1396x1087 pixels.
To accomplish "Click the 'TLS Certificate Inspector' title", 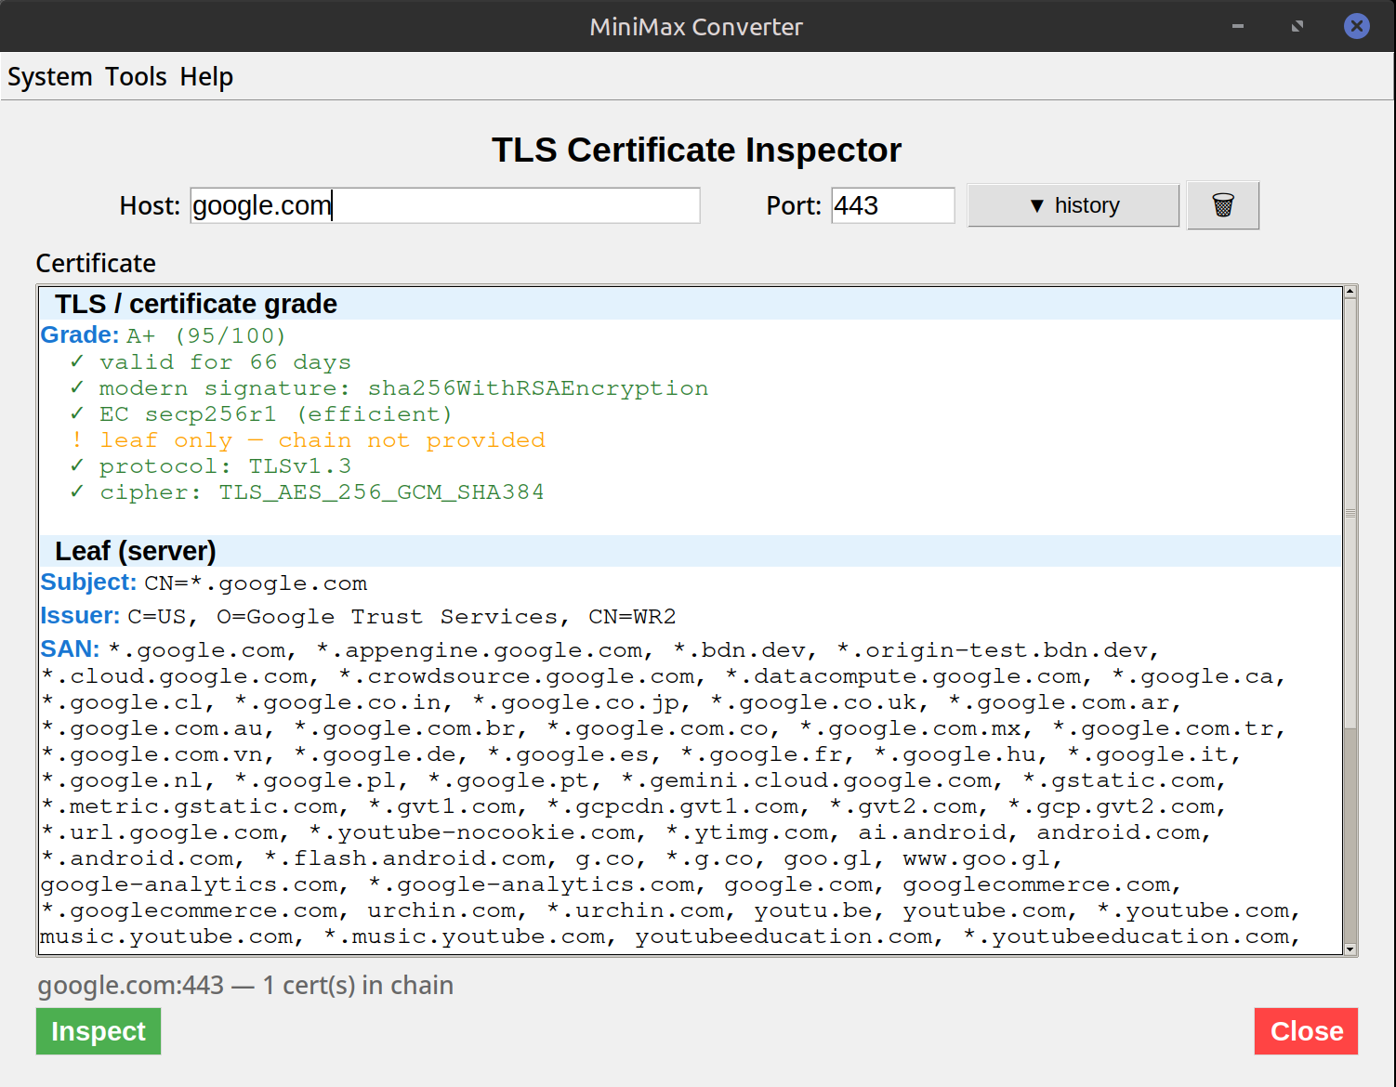I will click(x=697, y=151).
